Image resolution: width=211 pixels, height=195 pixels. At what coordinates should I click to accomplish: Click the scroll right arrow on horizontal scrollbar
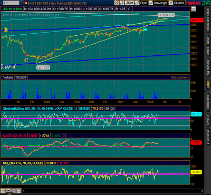point(202,191)
